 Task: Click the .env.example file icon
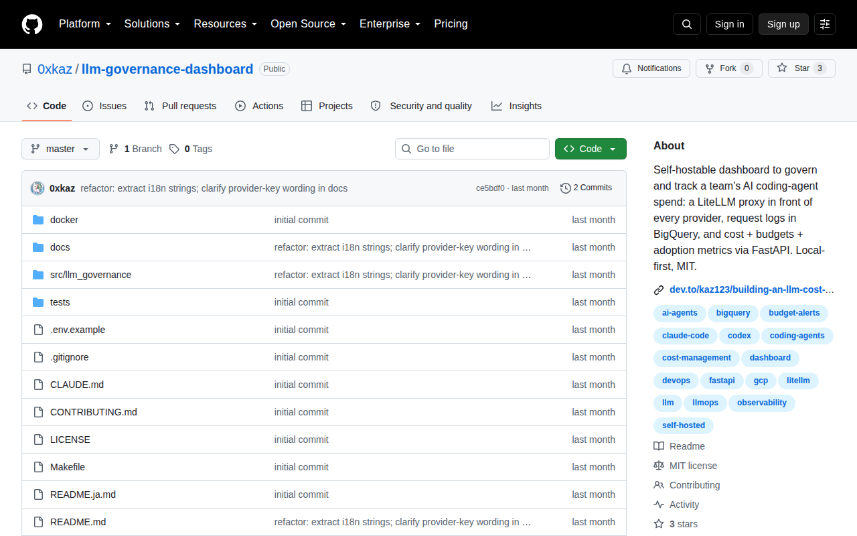38,330
